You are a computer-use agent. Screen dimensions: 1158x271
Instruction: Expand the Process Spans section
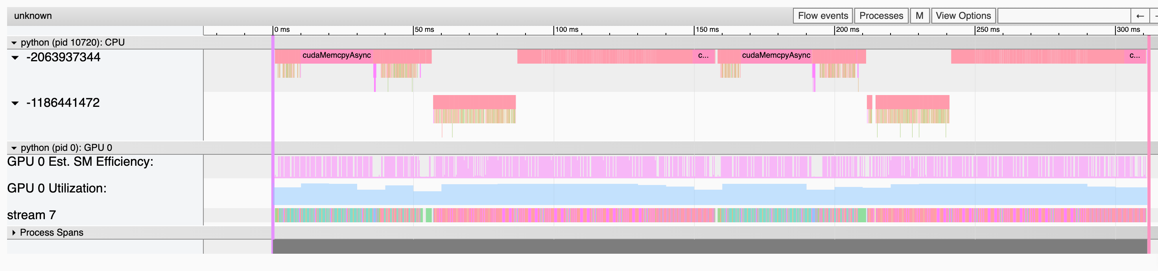pyautogui.click(x=14, y=233)
